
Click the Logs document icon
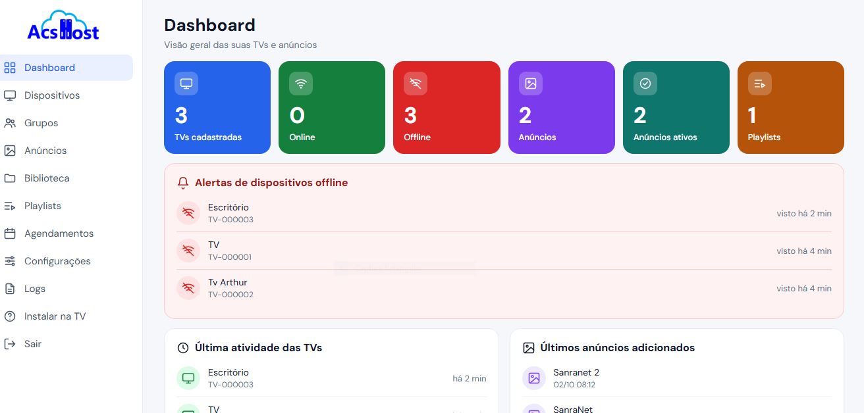pyautogui.click(x=10, y=289)
